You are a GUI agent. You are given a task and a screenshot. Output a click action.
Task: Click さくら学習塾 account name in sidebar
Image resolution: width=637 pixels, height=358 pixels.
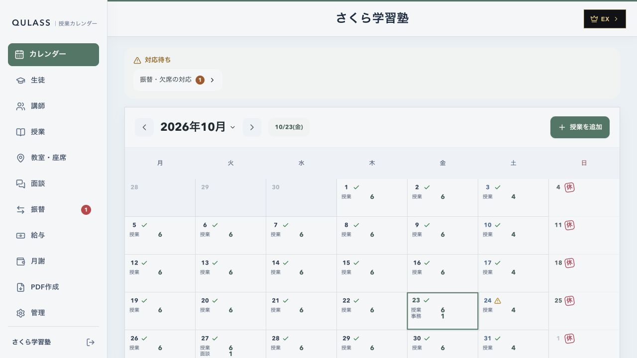(31, 342)
